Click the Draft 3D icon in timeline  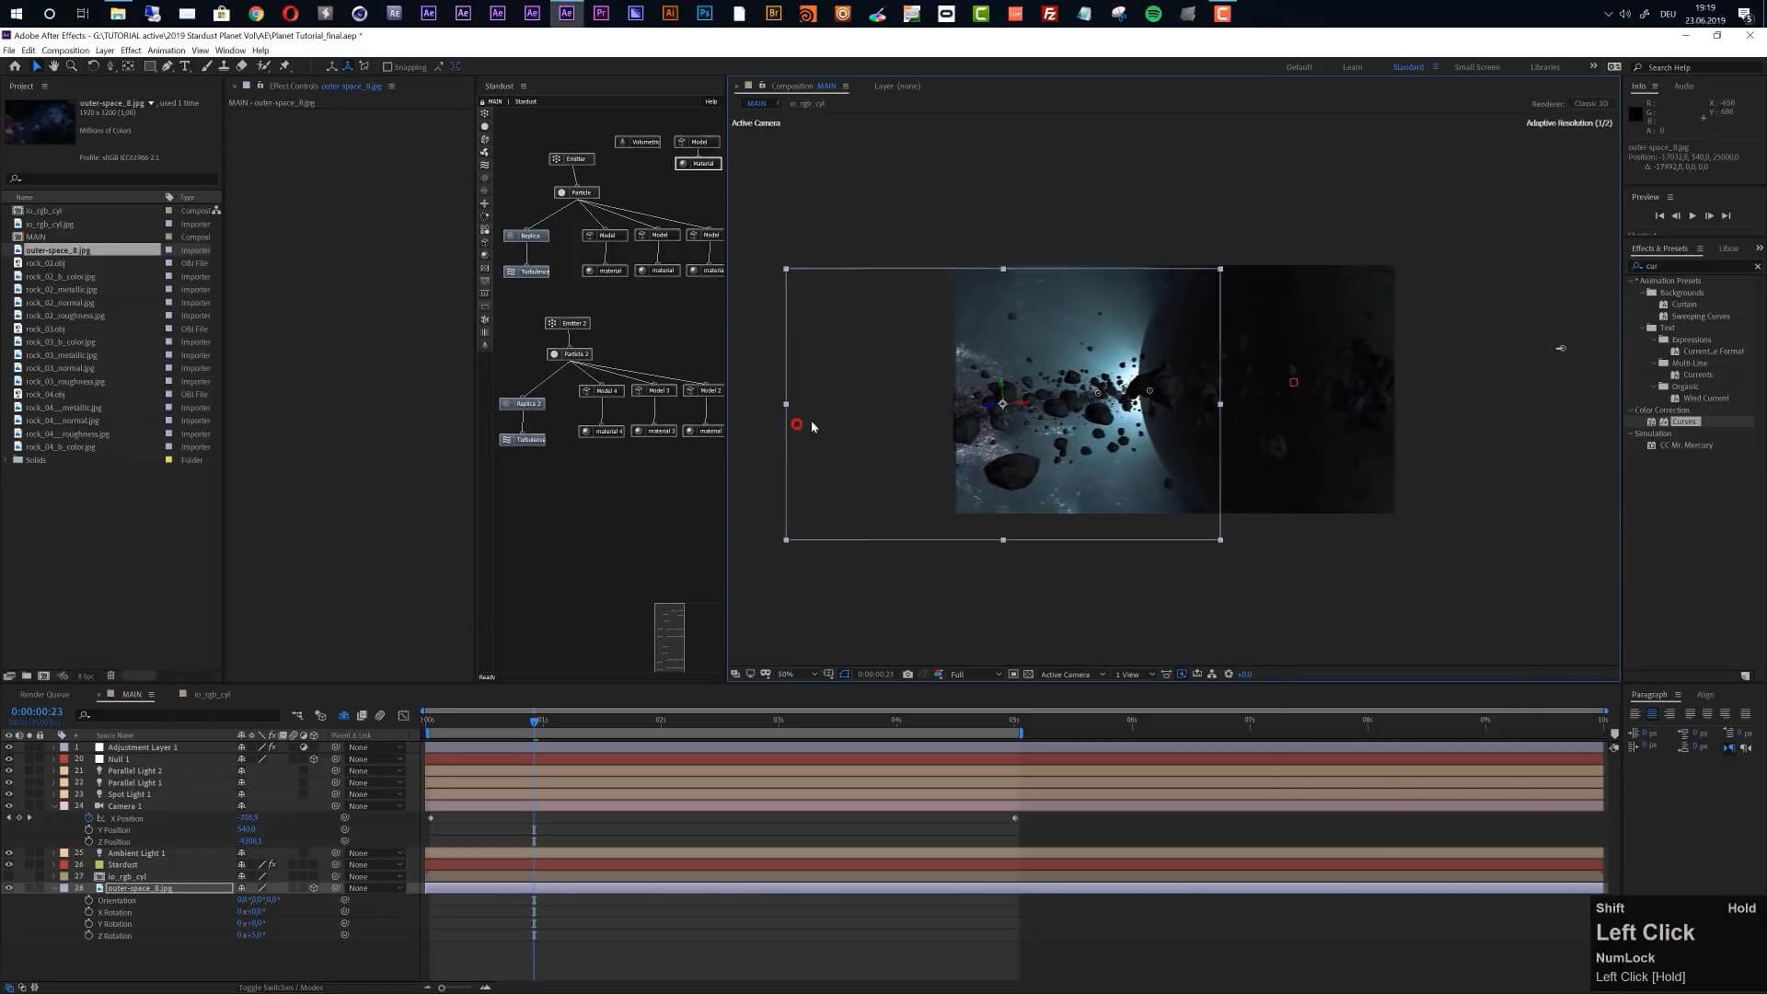320,715
